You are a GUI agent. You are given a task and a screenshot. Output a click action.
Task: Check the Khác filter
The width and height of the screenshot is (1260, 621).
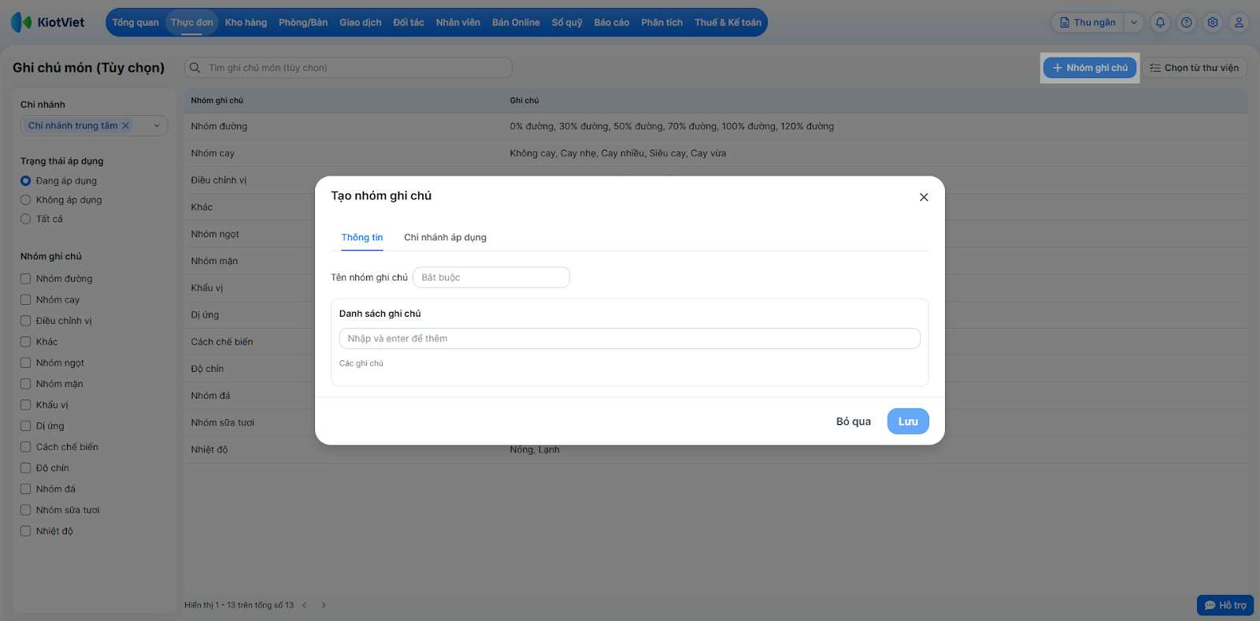pos(26,342)
